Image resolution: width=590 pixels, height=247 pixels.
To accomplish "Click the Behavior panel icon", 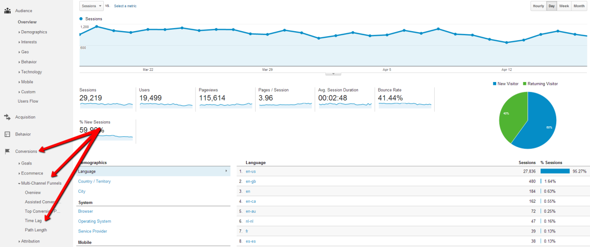I will [8, 134].
